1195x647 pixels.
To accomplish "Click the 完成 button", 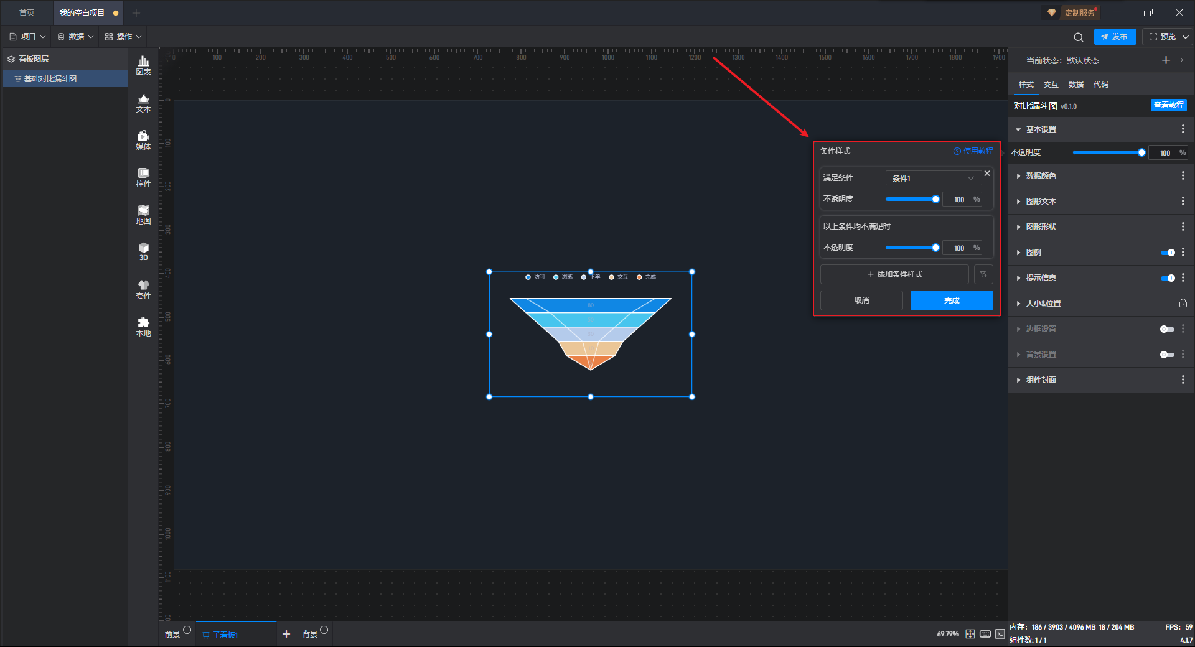I will (x=951, y=300).
